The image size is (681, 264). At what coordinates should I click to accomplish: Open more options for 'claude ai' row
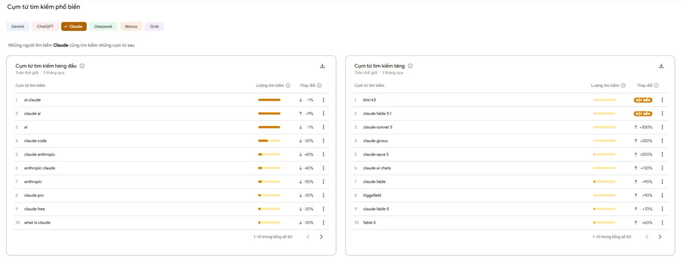323,114
